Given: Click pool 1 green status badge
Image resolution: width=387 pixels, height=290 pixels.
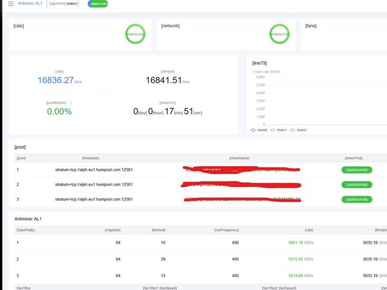Looking at the screenshot, I should click(x=357, y=170).
